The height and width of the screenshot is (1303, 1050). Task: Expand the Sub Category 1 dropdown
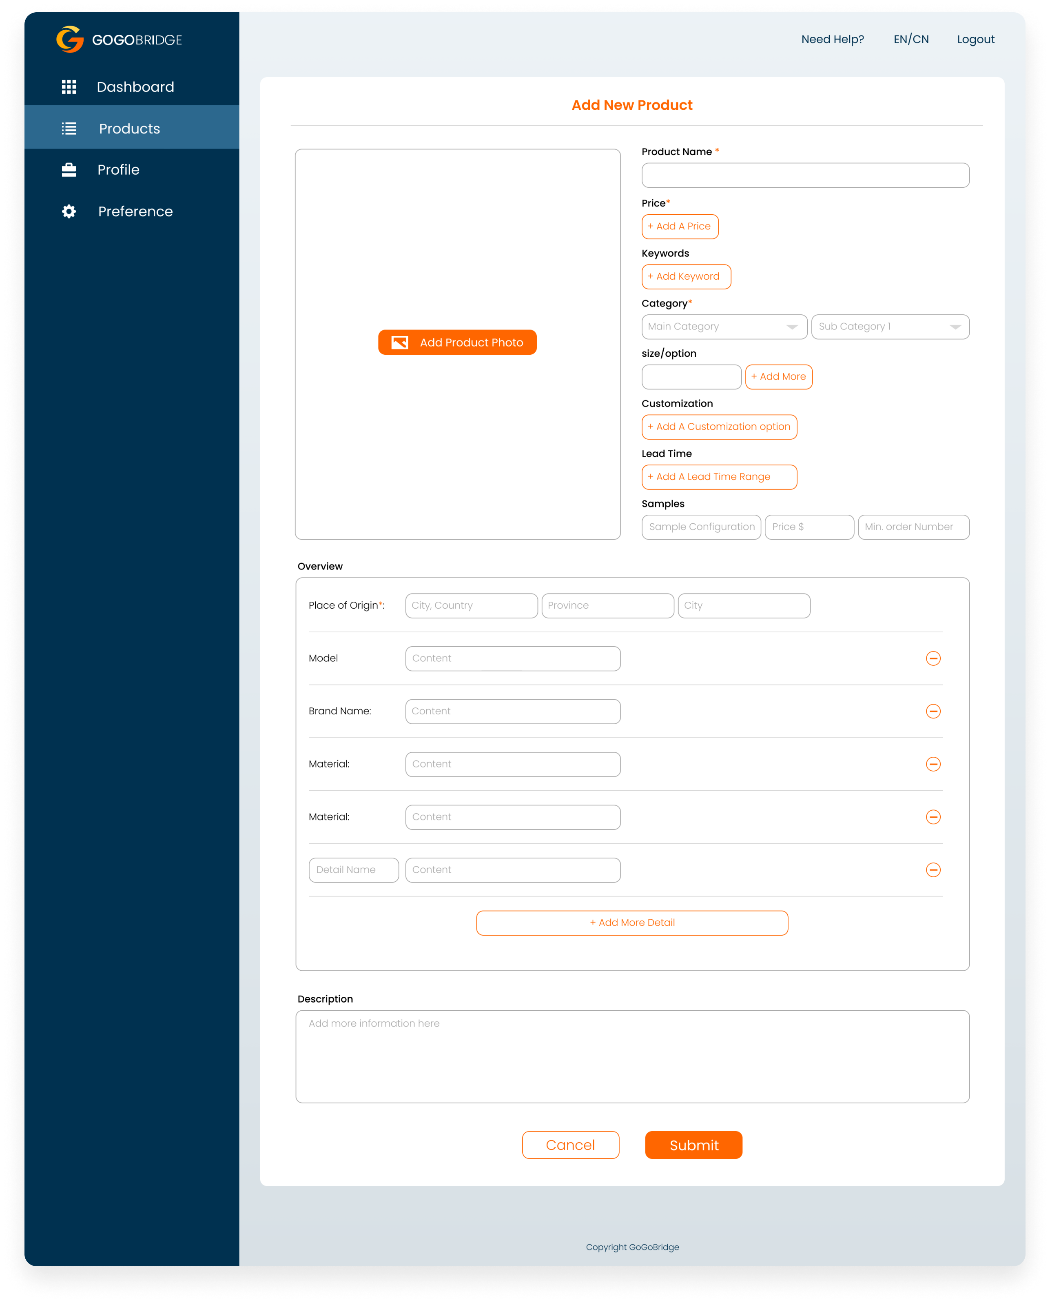pyautogui.click(x=890, y=327)
